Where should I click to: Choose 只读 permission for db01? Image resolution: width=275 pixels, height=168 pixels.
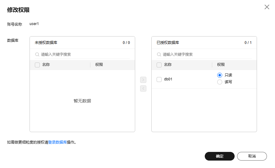point(220,75)
